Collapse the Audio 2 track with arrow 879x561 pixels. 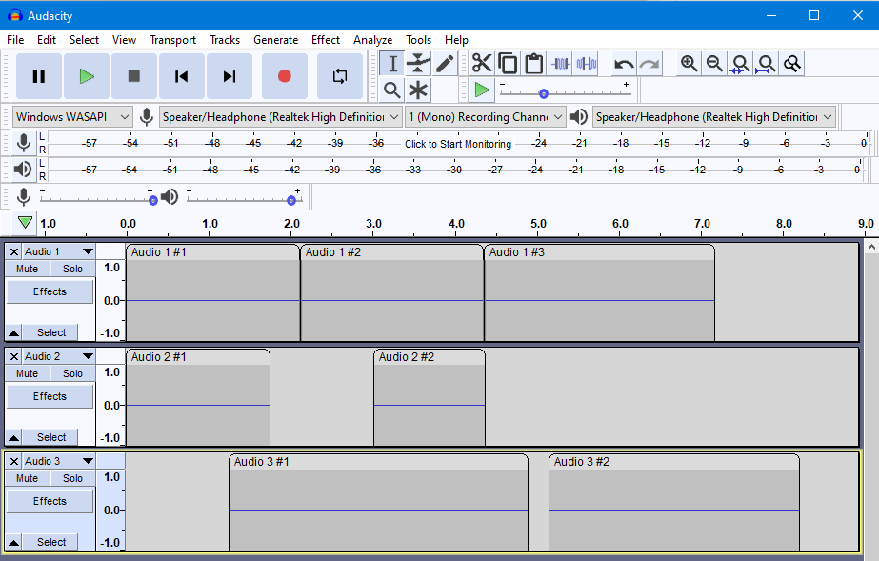pyautogui.click(x=14, y=438)
